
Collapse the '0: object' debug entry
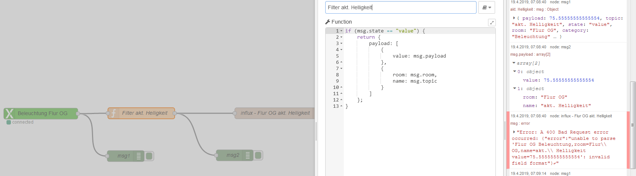coord(515,72)
